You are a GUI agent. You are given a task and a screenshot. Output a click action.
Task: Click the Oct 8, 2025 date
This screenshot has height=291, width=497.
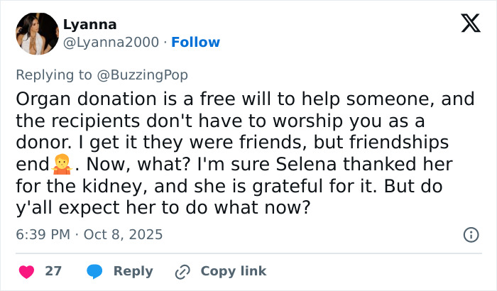click(x=126, y=234)
